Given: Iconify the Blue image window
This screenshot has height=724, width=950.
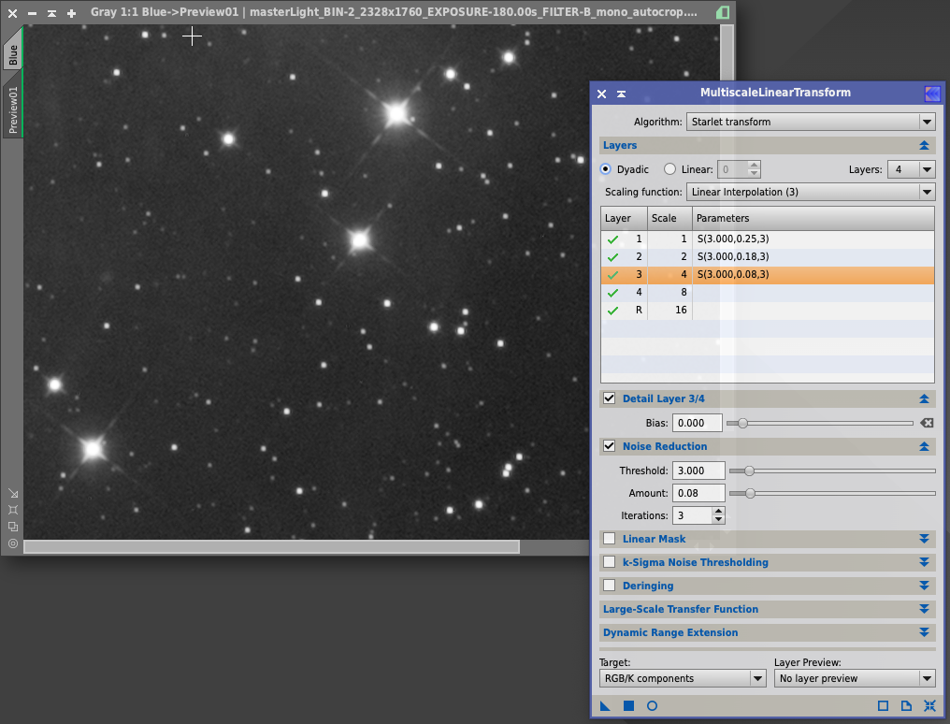Looking at the screenshot, I should (32, 13).
